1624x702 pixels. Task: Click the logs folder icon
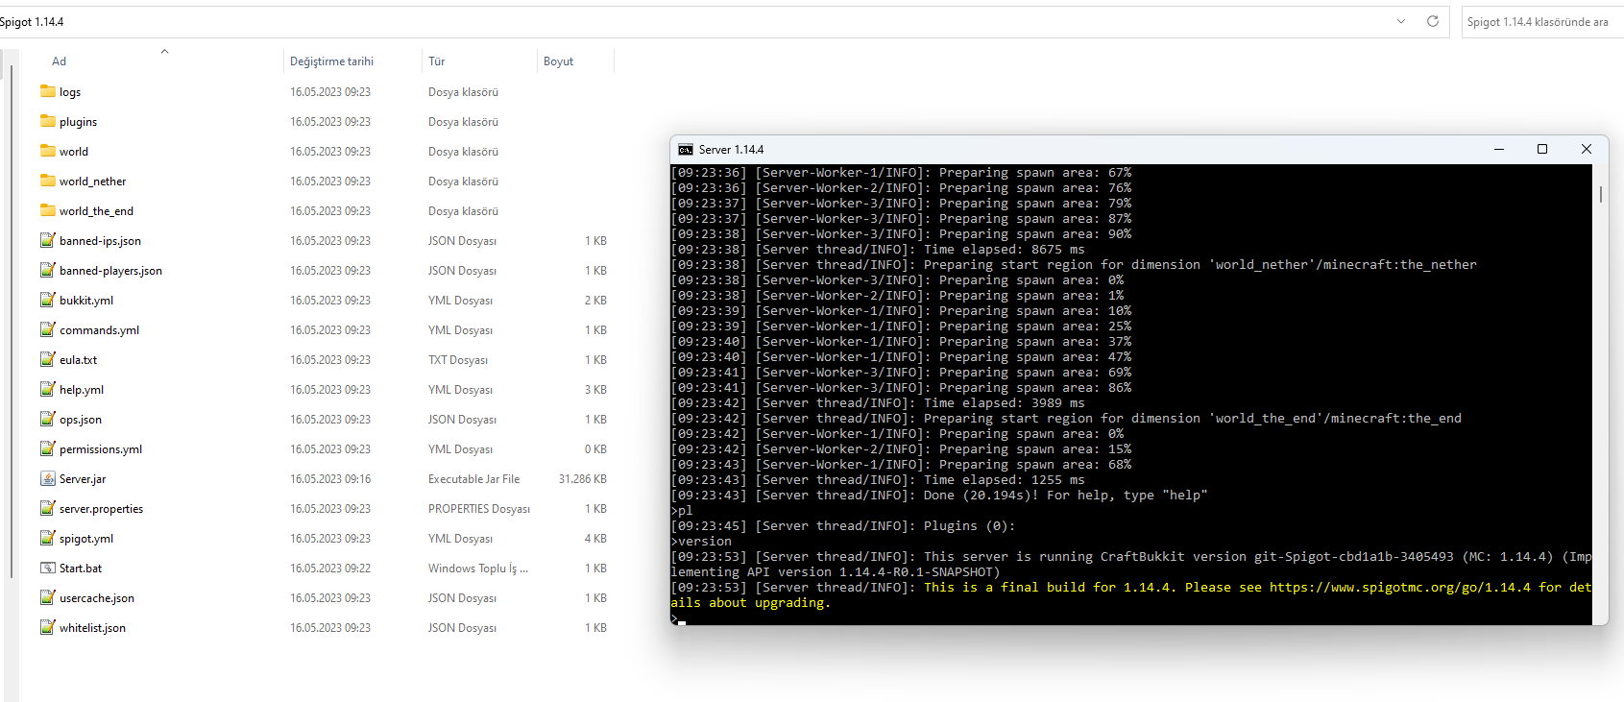coord(48,92)
